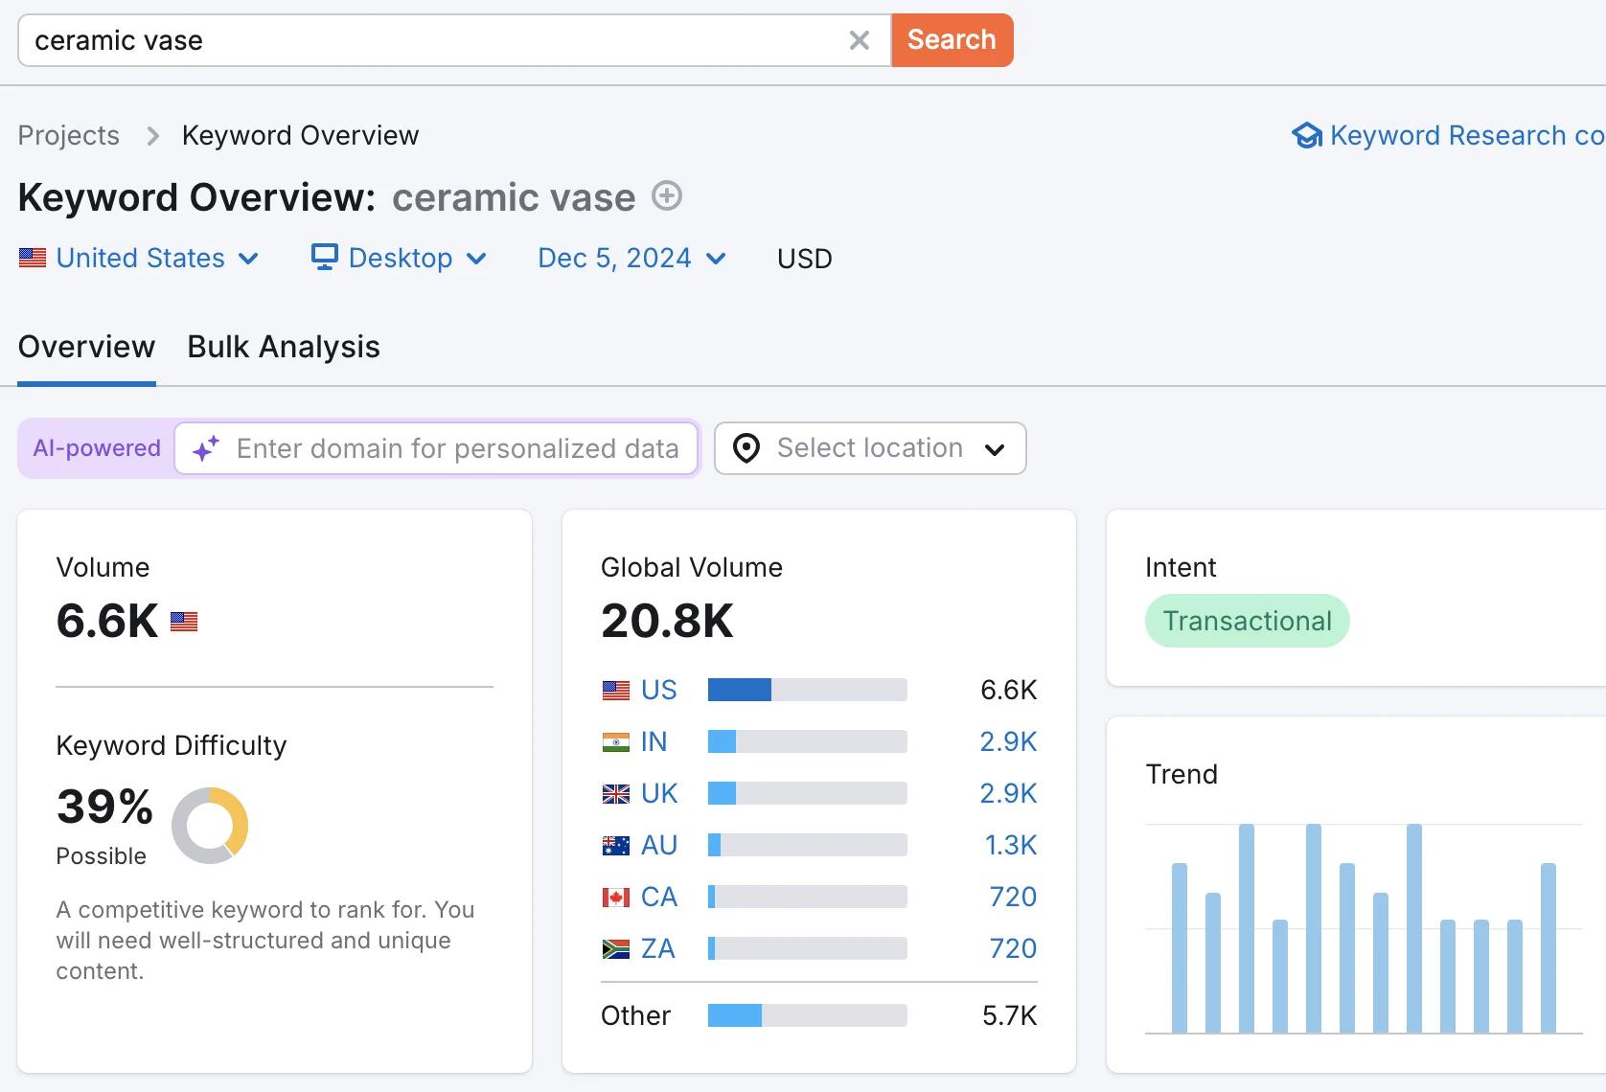Click the US country link in Global Volume

tap(659, 690)
